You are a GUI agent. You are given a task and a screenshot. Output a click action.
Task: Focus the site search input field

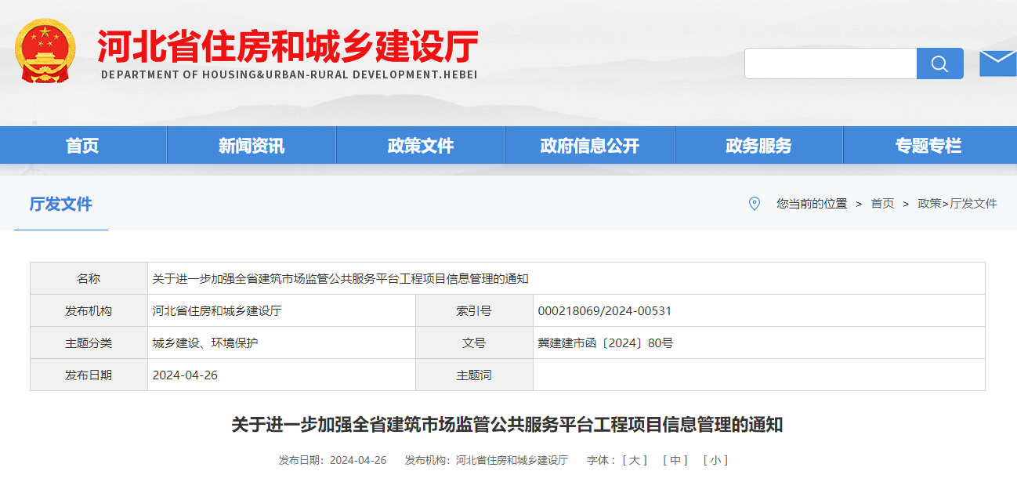coord(831,63)
